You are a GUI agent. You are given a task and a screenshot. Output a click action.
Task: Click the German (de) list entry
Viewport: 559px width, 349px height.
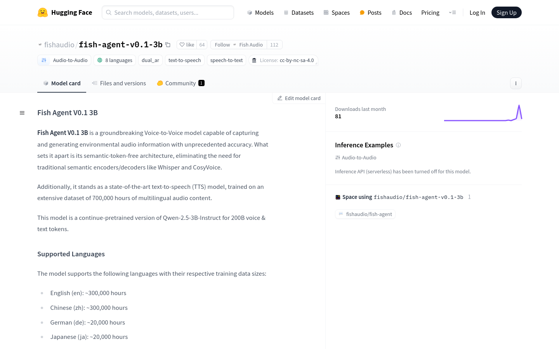point(88,323)
